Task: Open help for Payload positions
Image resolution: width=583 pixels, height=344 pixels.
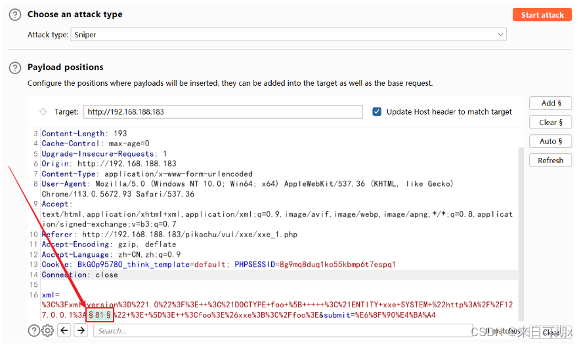Action: 15,68
